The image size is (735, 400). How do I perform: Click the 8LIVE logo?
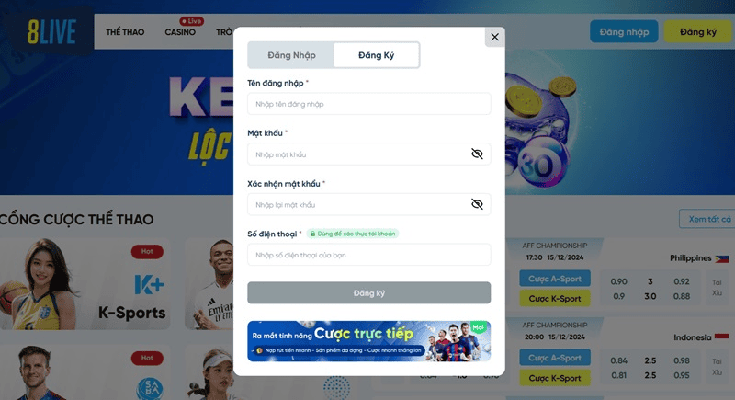coord(51,32)
